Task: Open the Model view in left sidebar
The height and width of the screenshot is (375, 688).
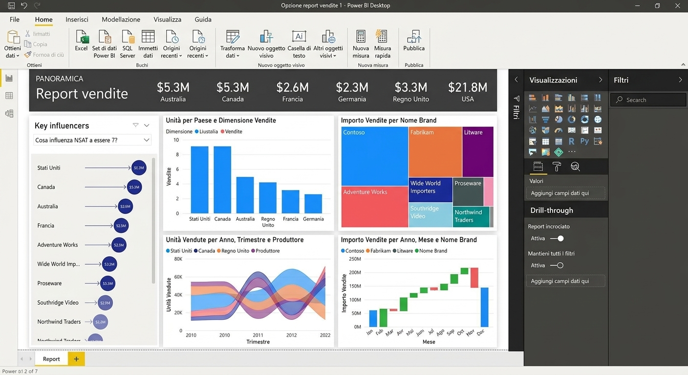Action: point(9,113)
